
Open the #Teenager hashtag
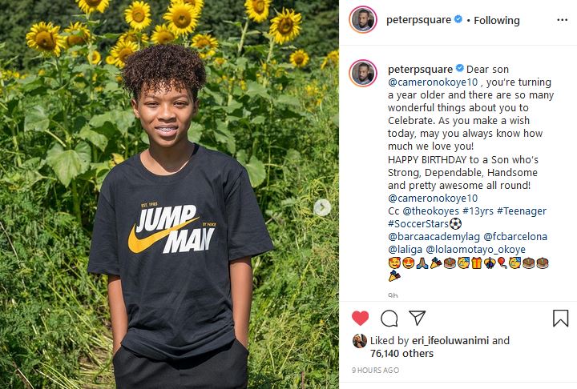click(522, 211)
